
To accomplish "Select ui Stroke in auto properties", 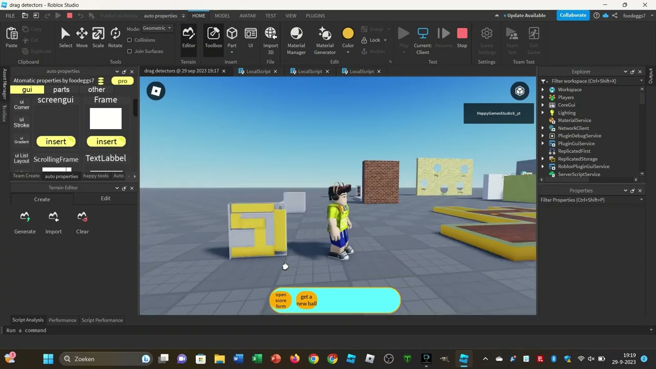I will pyautogui.click(x=22, y=122).
